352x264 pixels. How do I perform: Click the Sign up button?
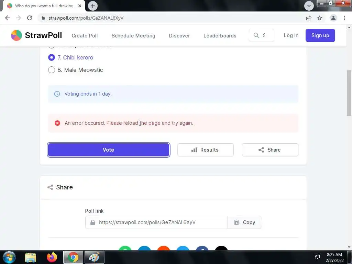[320, 35]
